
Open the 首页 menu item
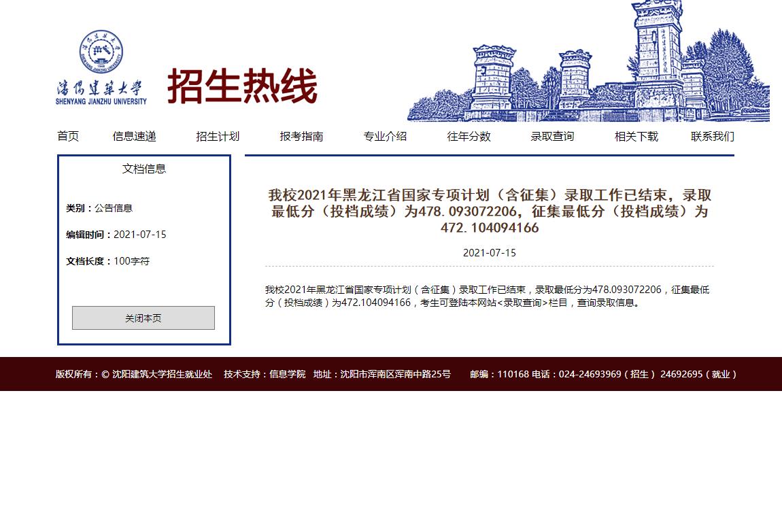tap(68, 136)
